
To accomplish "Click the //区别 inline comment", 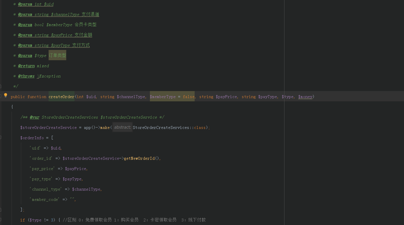I will pos(134,220).
